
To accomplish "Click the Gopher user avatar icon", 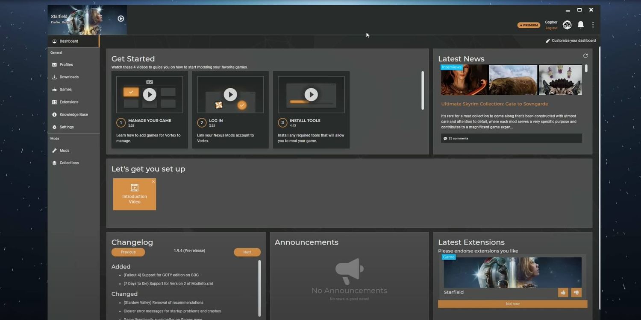I will click(x=567, y=25).
